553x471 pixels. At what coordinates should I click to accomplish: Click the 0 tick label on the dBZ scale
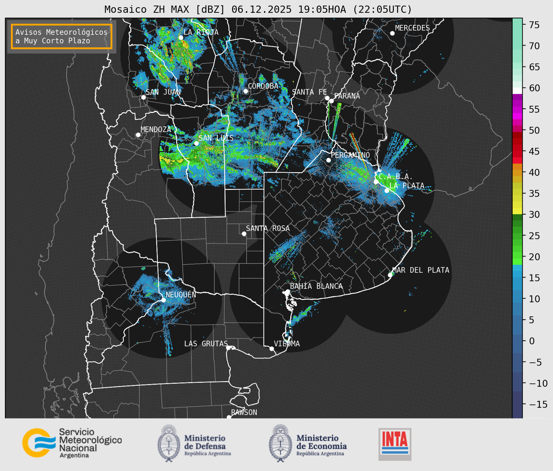pos(532,341)
